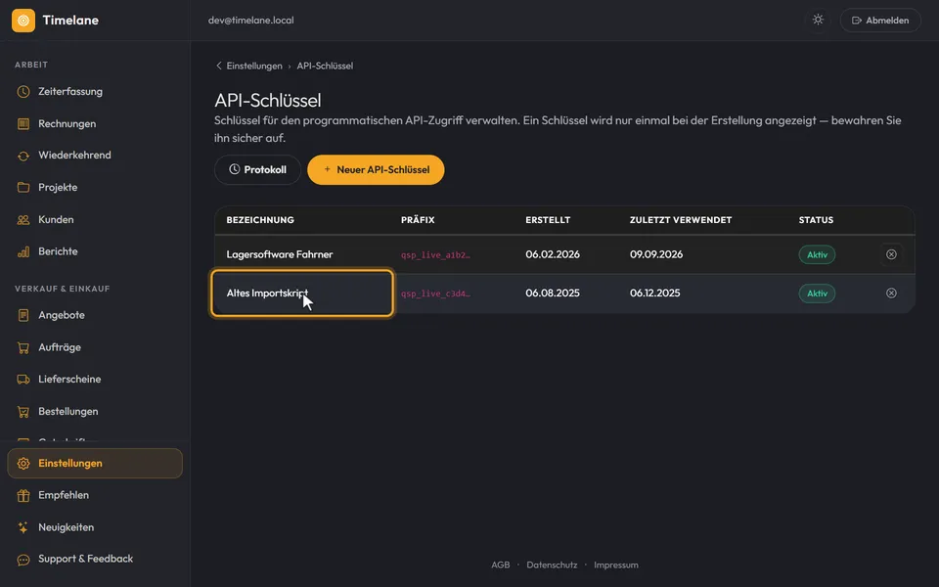Click the prefix qsp_live_a1b2…
939x587 pixels.
tap(435, 255)
